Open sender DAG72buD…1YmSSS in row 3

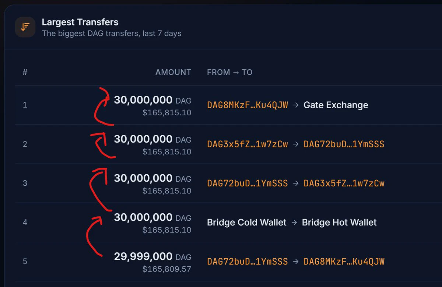coord(248,183)
